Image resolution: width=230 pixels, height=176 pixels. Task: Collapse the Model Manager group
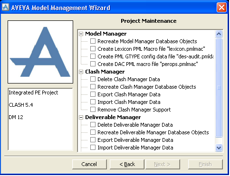[x=81, y=34]
